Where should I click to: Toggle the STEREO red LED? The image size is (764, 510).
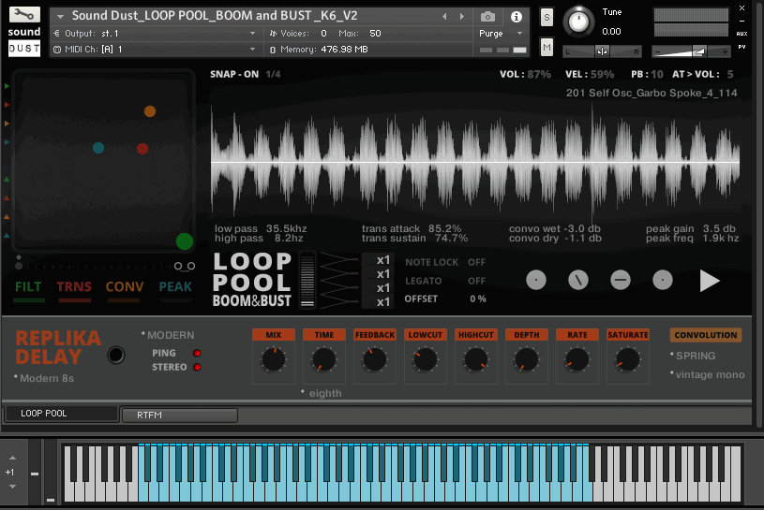click(x=197, y=367)
